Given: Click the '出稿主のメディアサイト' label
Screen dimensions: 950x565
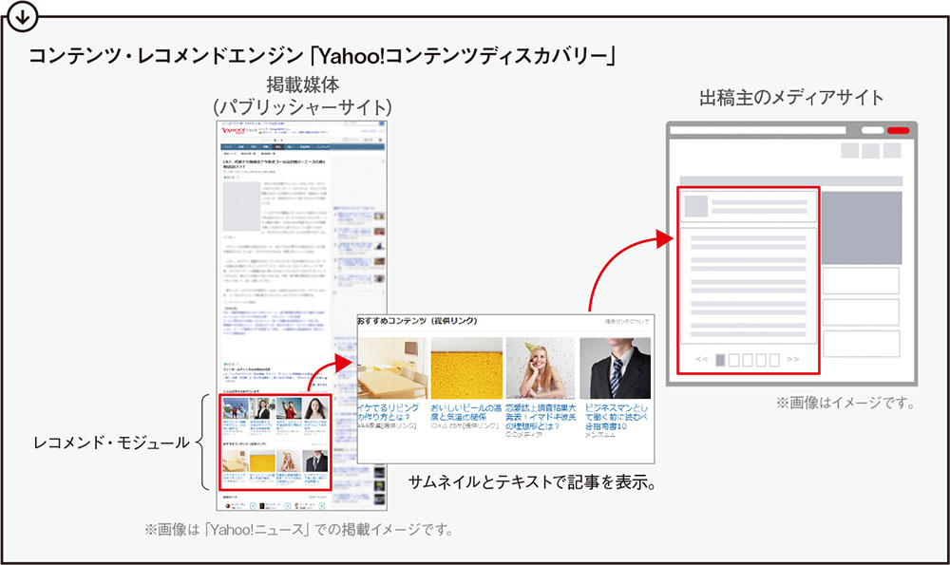Looking at the screenshot, I should coord(791,98).
